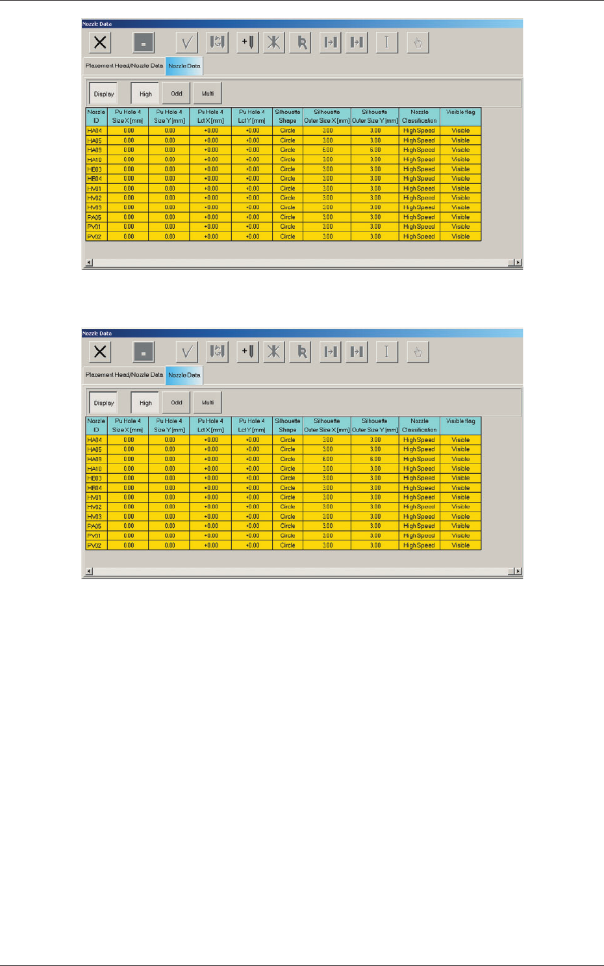Click lower window arrow icon beside the R-cursor icon
604x966 pixels.
(331, 352)
